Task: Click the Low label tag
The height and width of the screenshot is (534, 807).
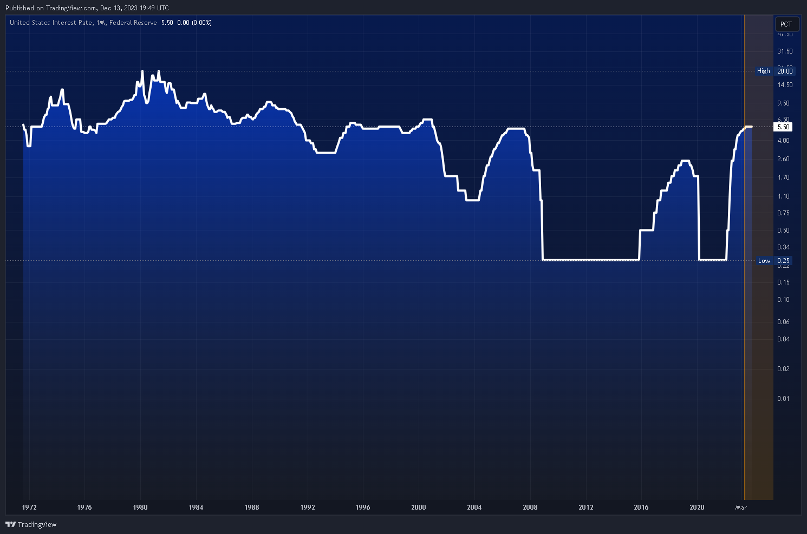Action: (x=764, y=261)
